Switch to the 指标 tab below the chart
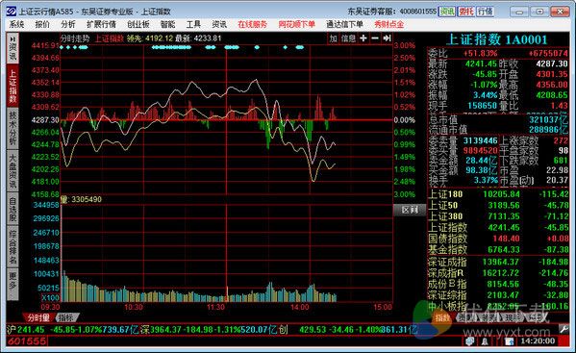The width and height of the screenshot is (576, 353). click(66, 317)
